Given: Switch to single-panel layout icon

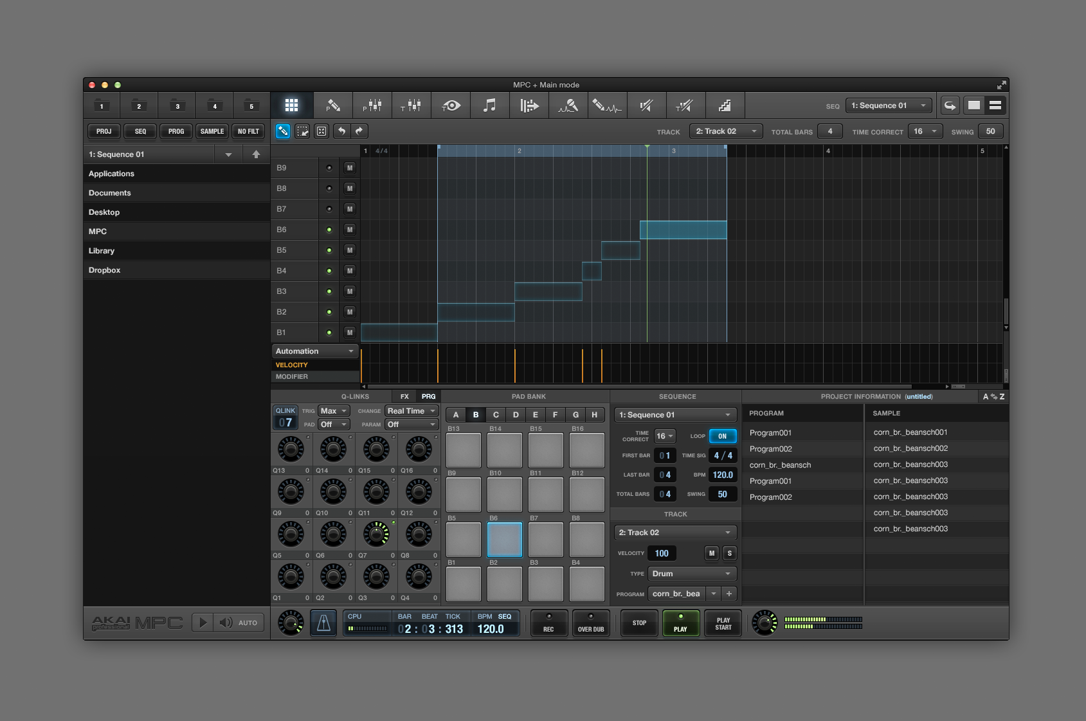Looking at the screenshot, I should 974,105.
